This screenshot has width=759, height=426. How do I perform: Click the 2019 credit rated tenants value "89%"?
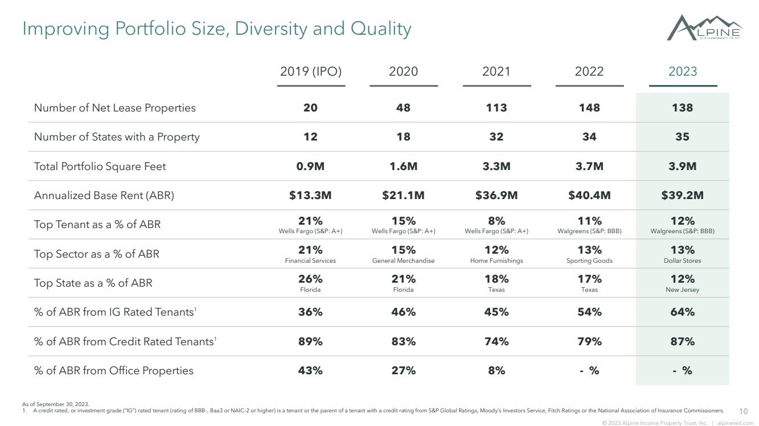[x=310, y=341]
